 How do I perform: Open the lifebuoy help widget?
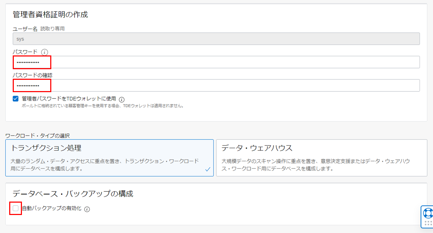tap(428, 213)
